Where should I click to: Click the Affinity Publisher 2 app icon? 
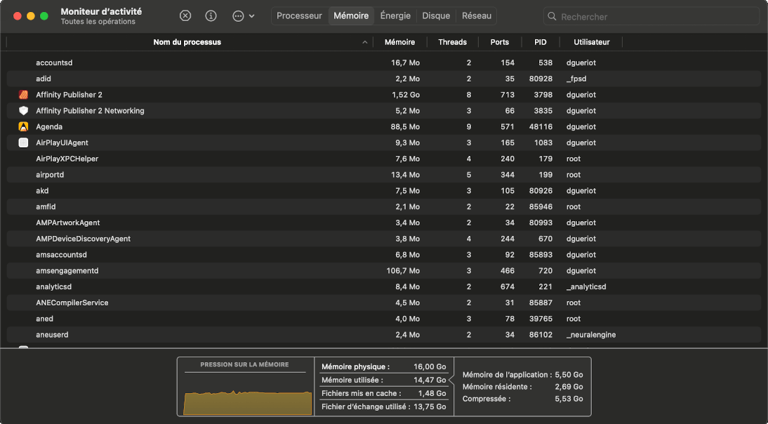click(x=23, y=95)
